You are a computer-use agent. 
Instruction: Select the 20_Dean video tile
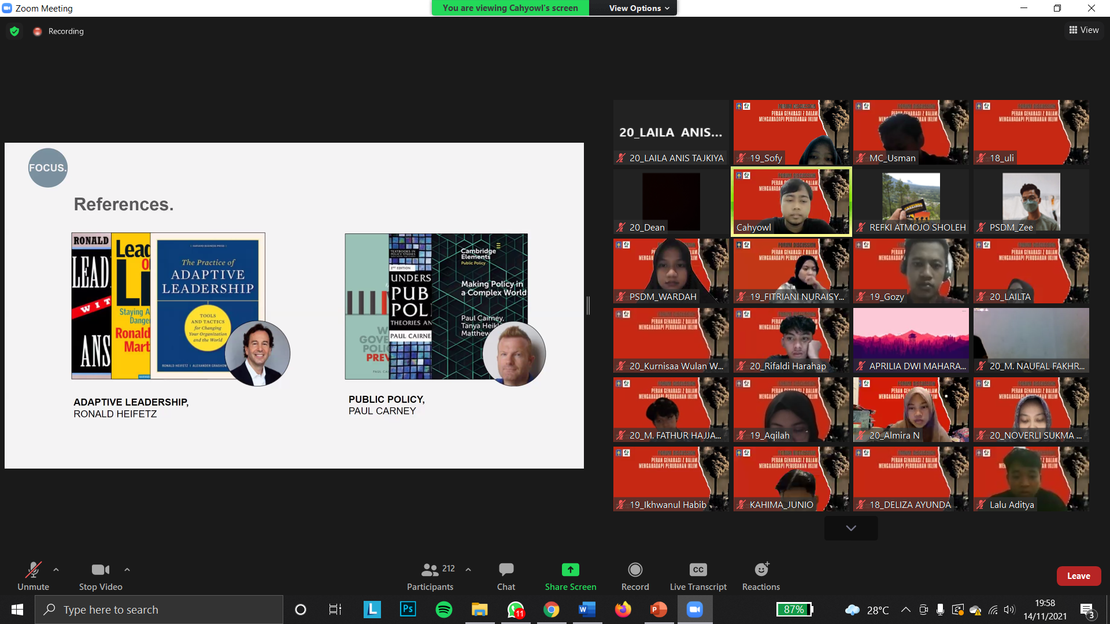tap(671, 202)
